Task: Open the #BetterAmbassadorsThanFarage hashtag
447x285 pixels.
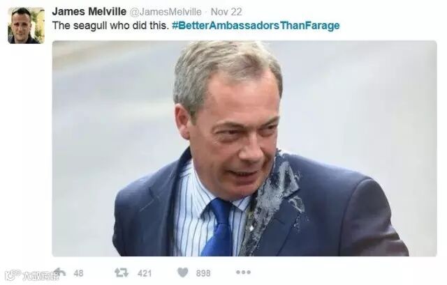Action: [256, 26]
